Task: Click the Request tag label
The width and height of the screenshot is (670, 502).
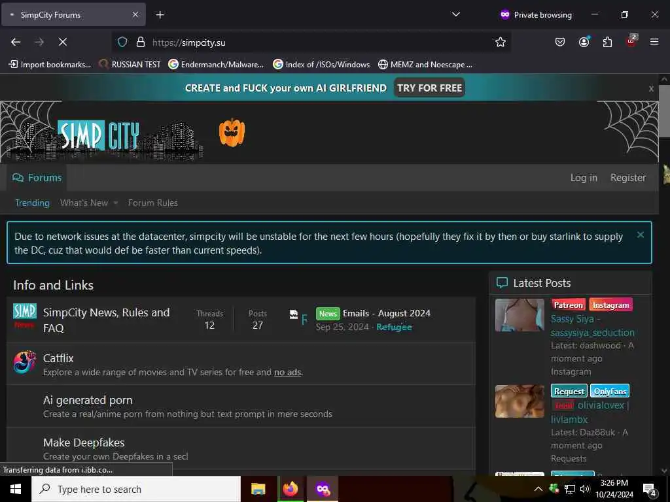Action: tap(569, 391)
